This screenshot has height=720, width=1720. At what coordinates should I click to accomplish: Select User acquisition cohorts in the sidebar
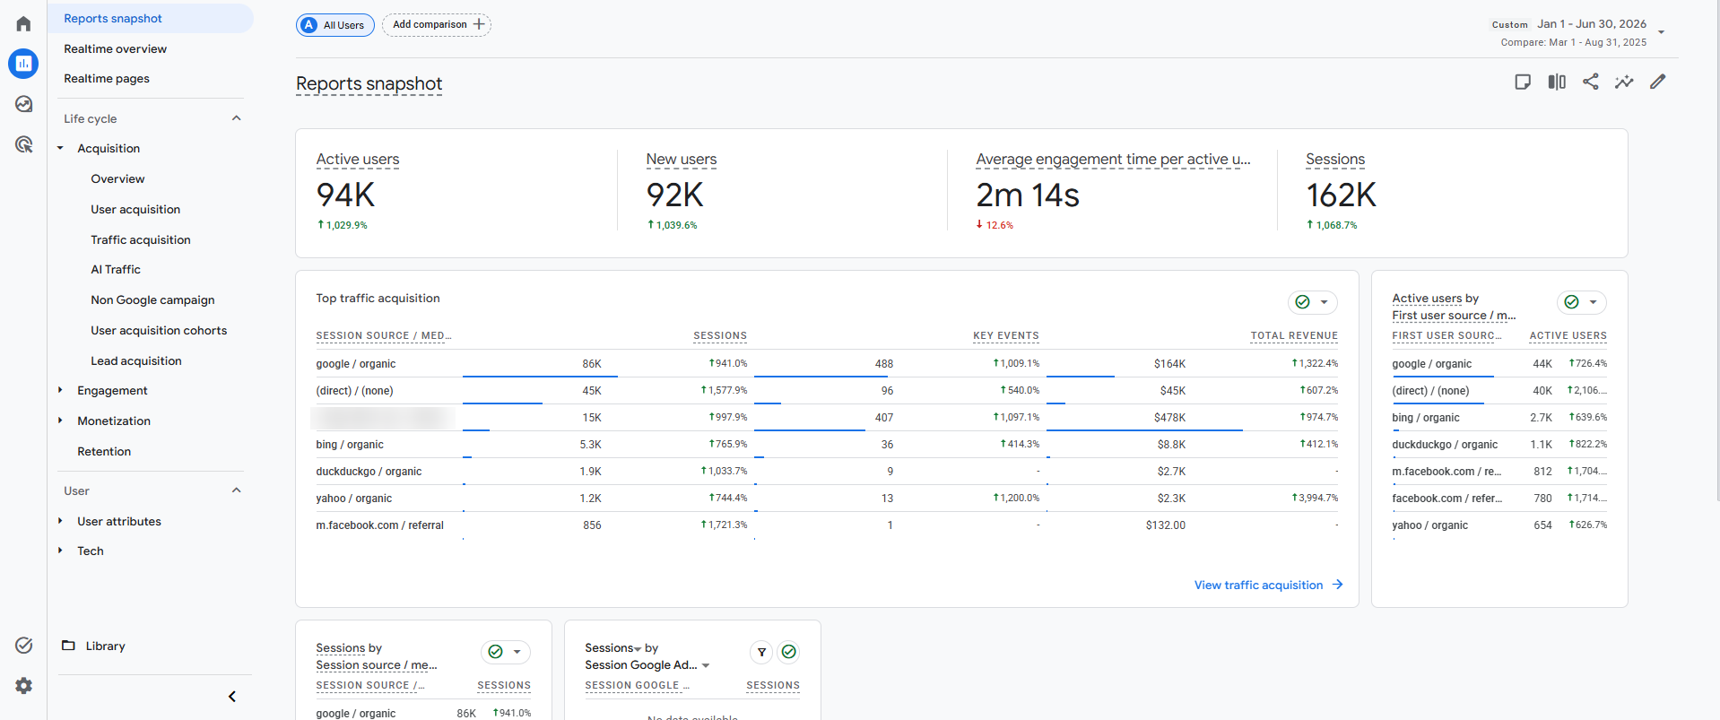159,330
